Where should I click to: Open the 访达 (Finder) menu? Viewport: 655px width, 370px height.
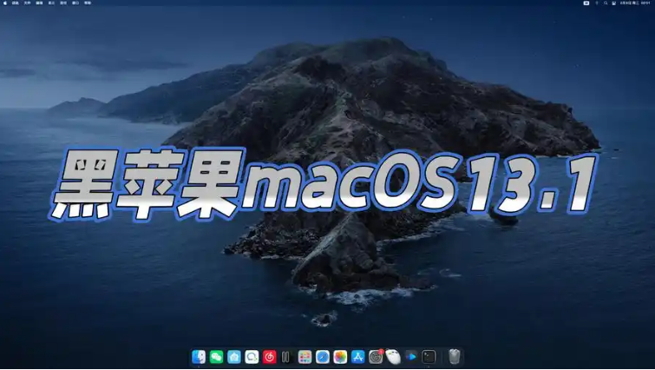[x=16, y=3]
